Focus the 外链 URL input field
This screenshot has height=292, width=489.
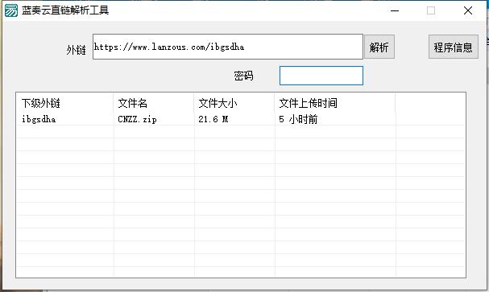point(228,47)
